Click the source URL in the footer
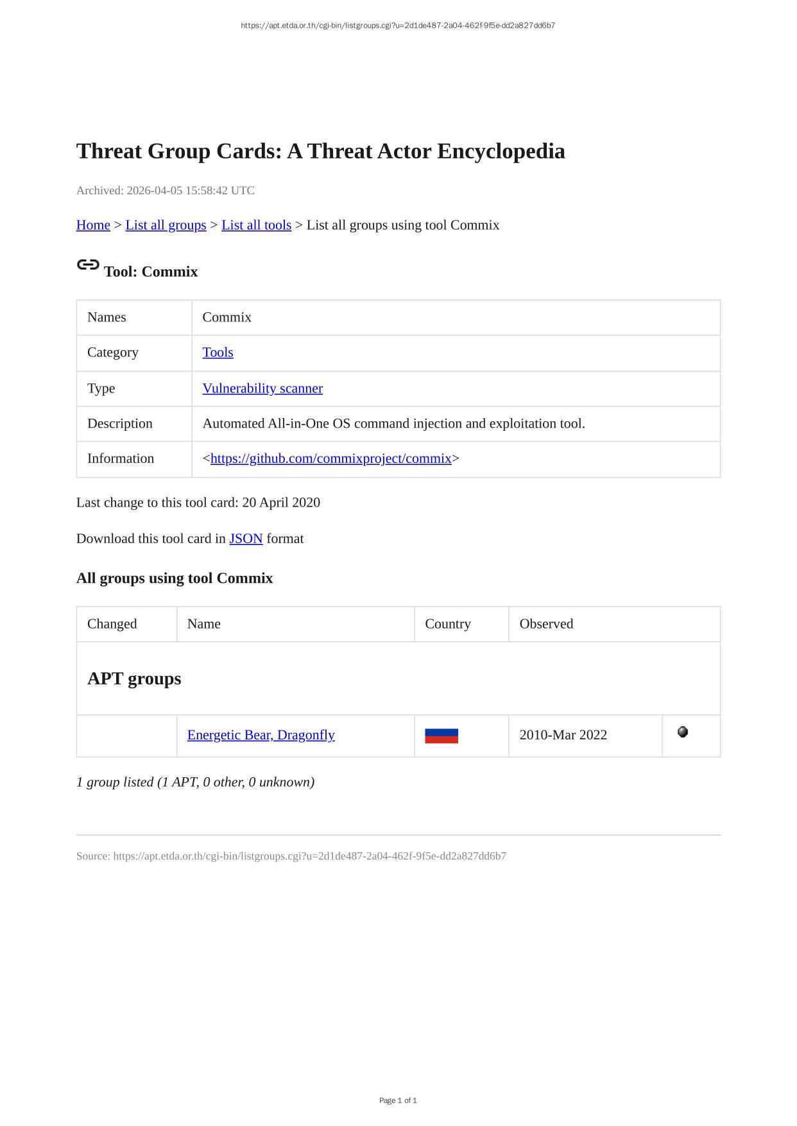Image resolution: width=797 pixels, height=1126 pixels. 309,856
